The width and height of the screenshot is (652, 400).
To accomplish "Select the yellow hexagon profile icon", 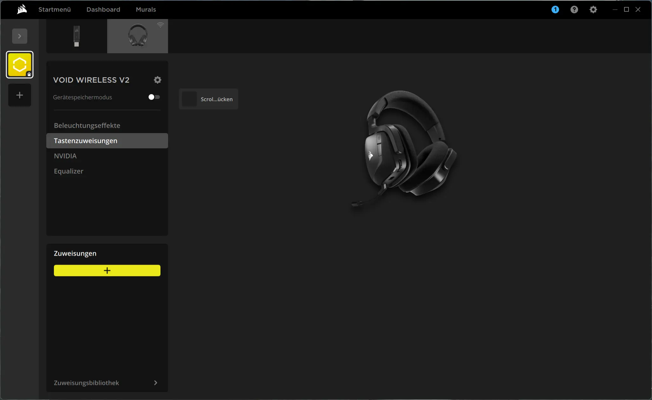I will (x=20, y=65).
